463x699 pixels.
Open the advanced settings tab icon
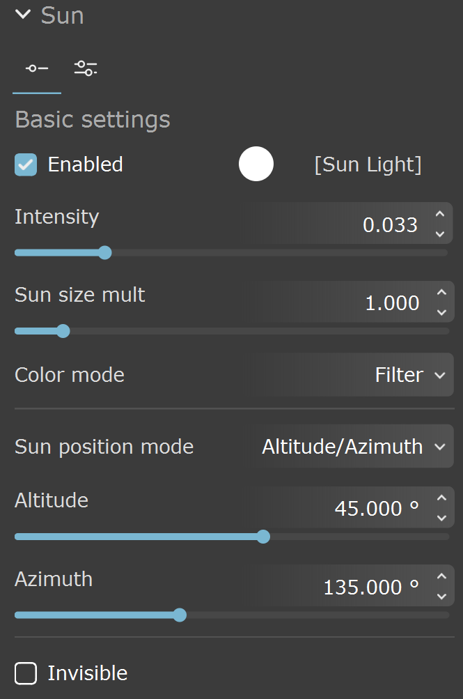coord(86,68)
